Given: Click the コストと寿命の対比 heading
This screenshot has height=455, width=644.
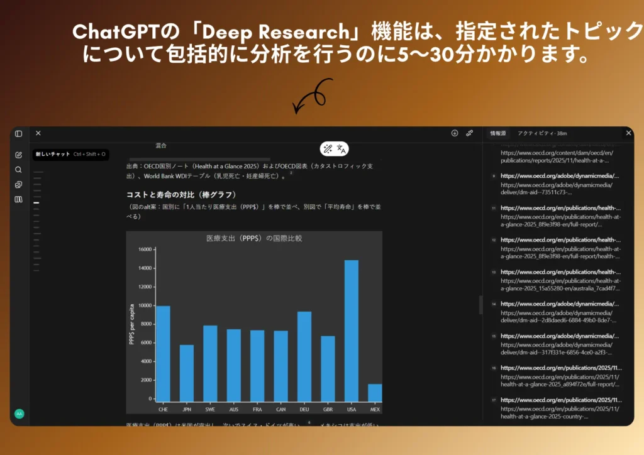Looking at the screenshot, I should click(181, 194).
